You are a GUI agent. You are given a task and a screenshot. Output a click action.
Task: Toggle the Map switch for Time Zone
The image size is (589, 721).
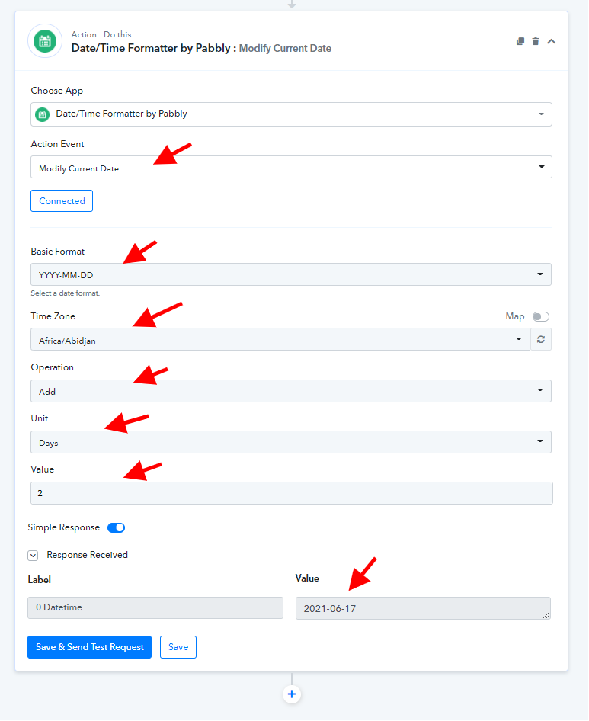541,316
